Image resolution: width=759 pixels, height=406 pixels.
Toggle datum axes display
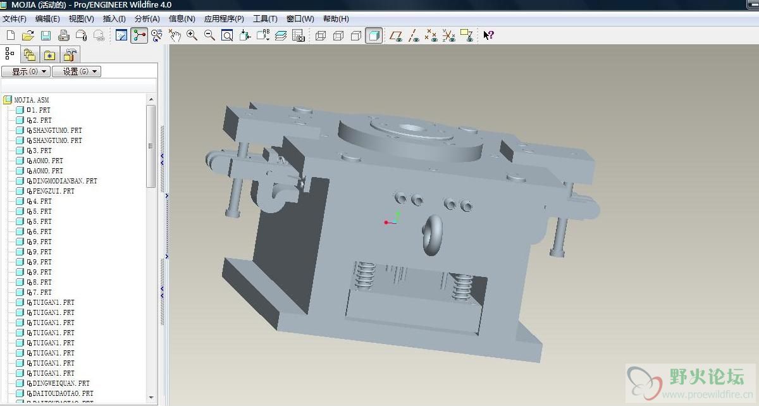tap(414, 35)
